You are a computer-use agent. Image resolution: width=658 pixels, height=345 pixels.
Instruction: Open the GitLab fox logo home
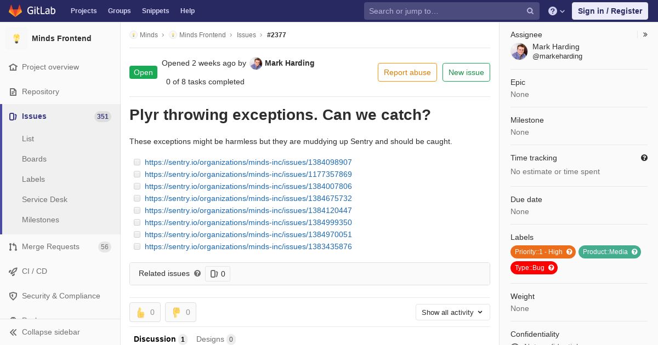click(15, 11)
